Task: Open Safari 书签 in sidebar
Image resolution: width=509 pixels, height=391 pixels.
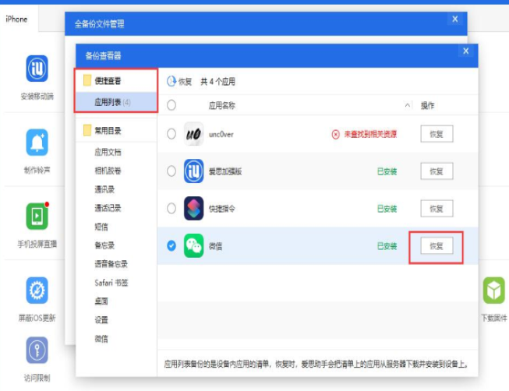Action: pos(111,283)
